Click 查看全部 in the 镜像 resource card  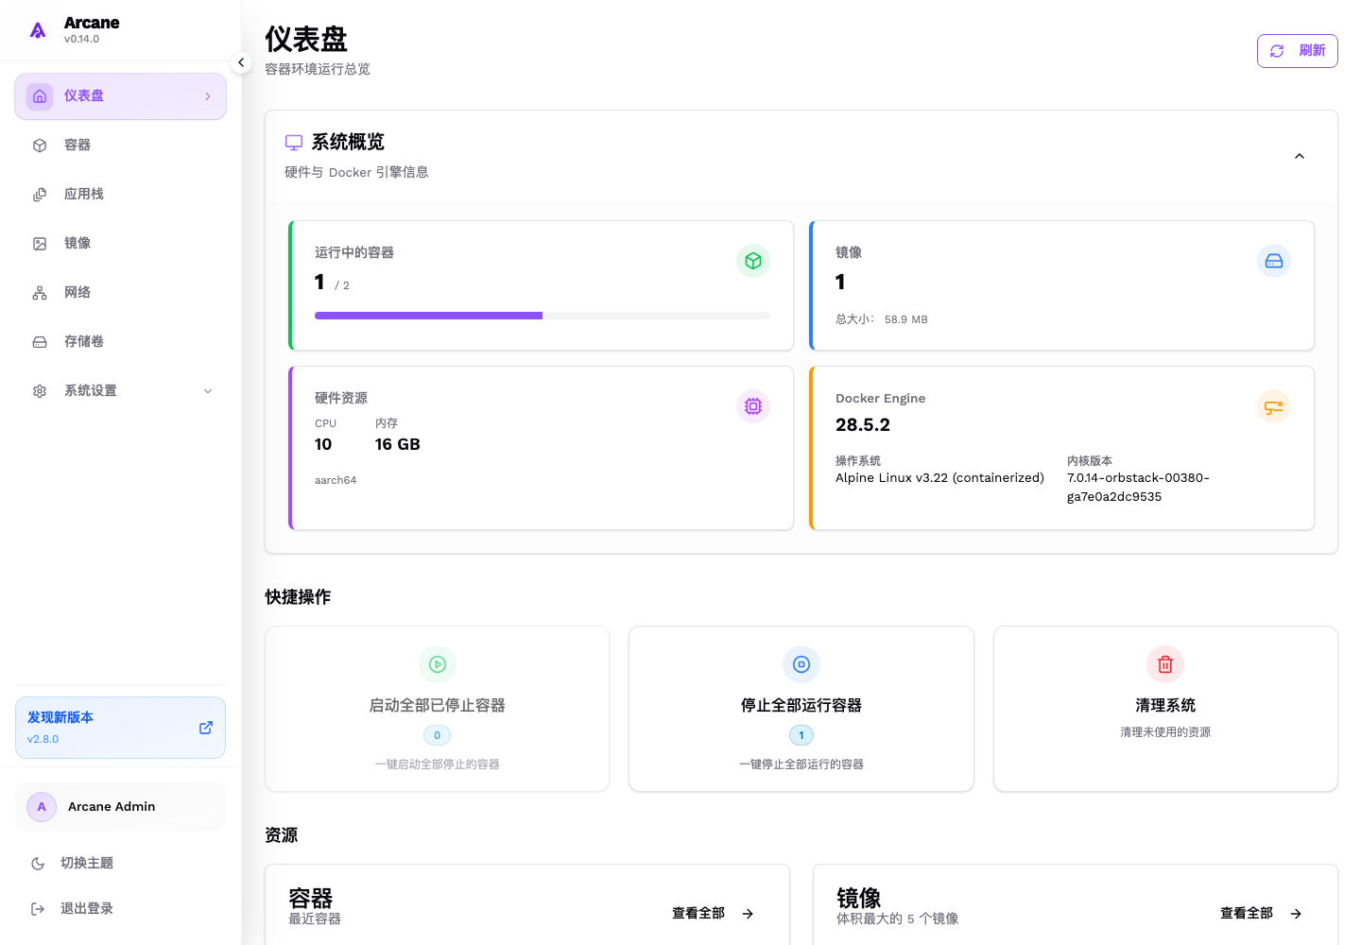click(1246, 914)
